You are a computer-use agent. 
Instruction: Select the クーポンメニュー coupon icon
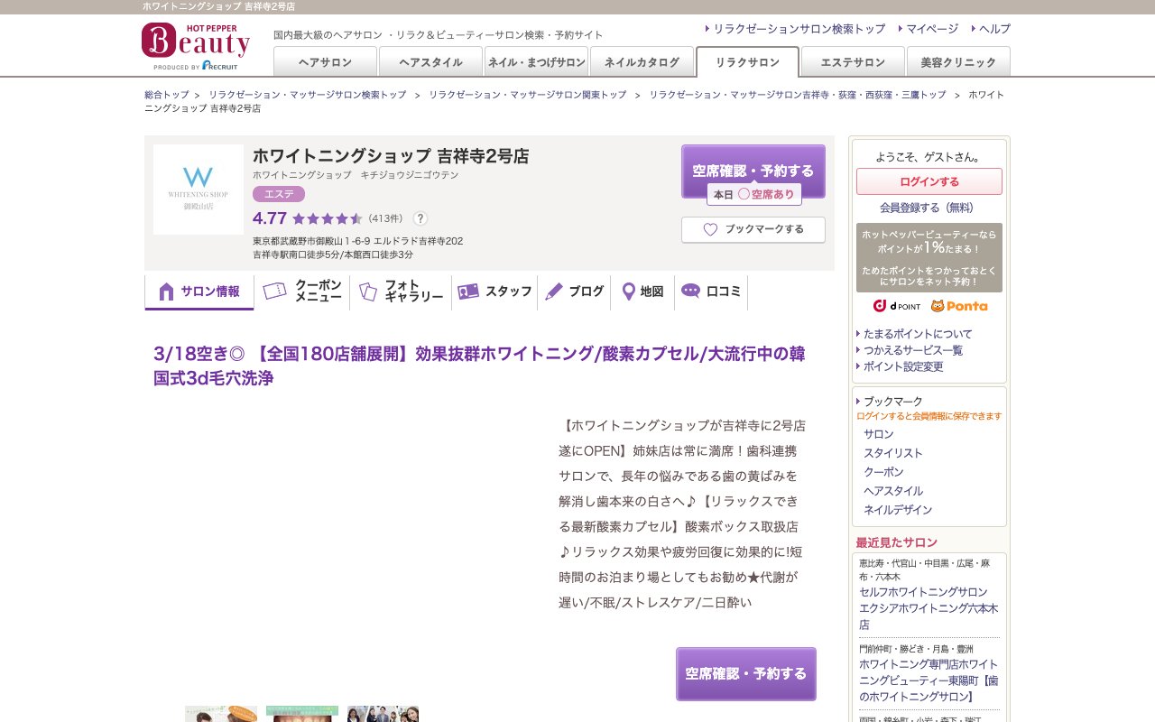pos(274,291)
